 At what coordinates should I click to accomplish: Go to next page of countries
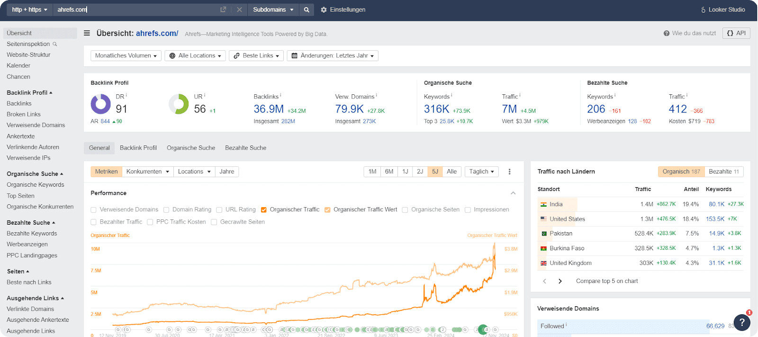560,281
